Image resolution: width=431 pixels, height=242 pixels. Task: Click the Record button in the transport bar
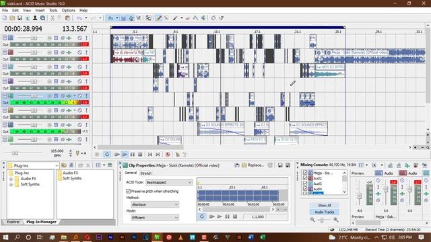[97, 155]
